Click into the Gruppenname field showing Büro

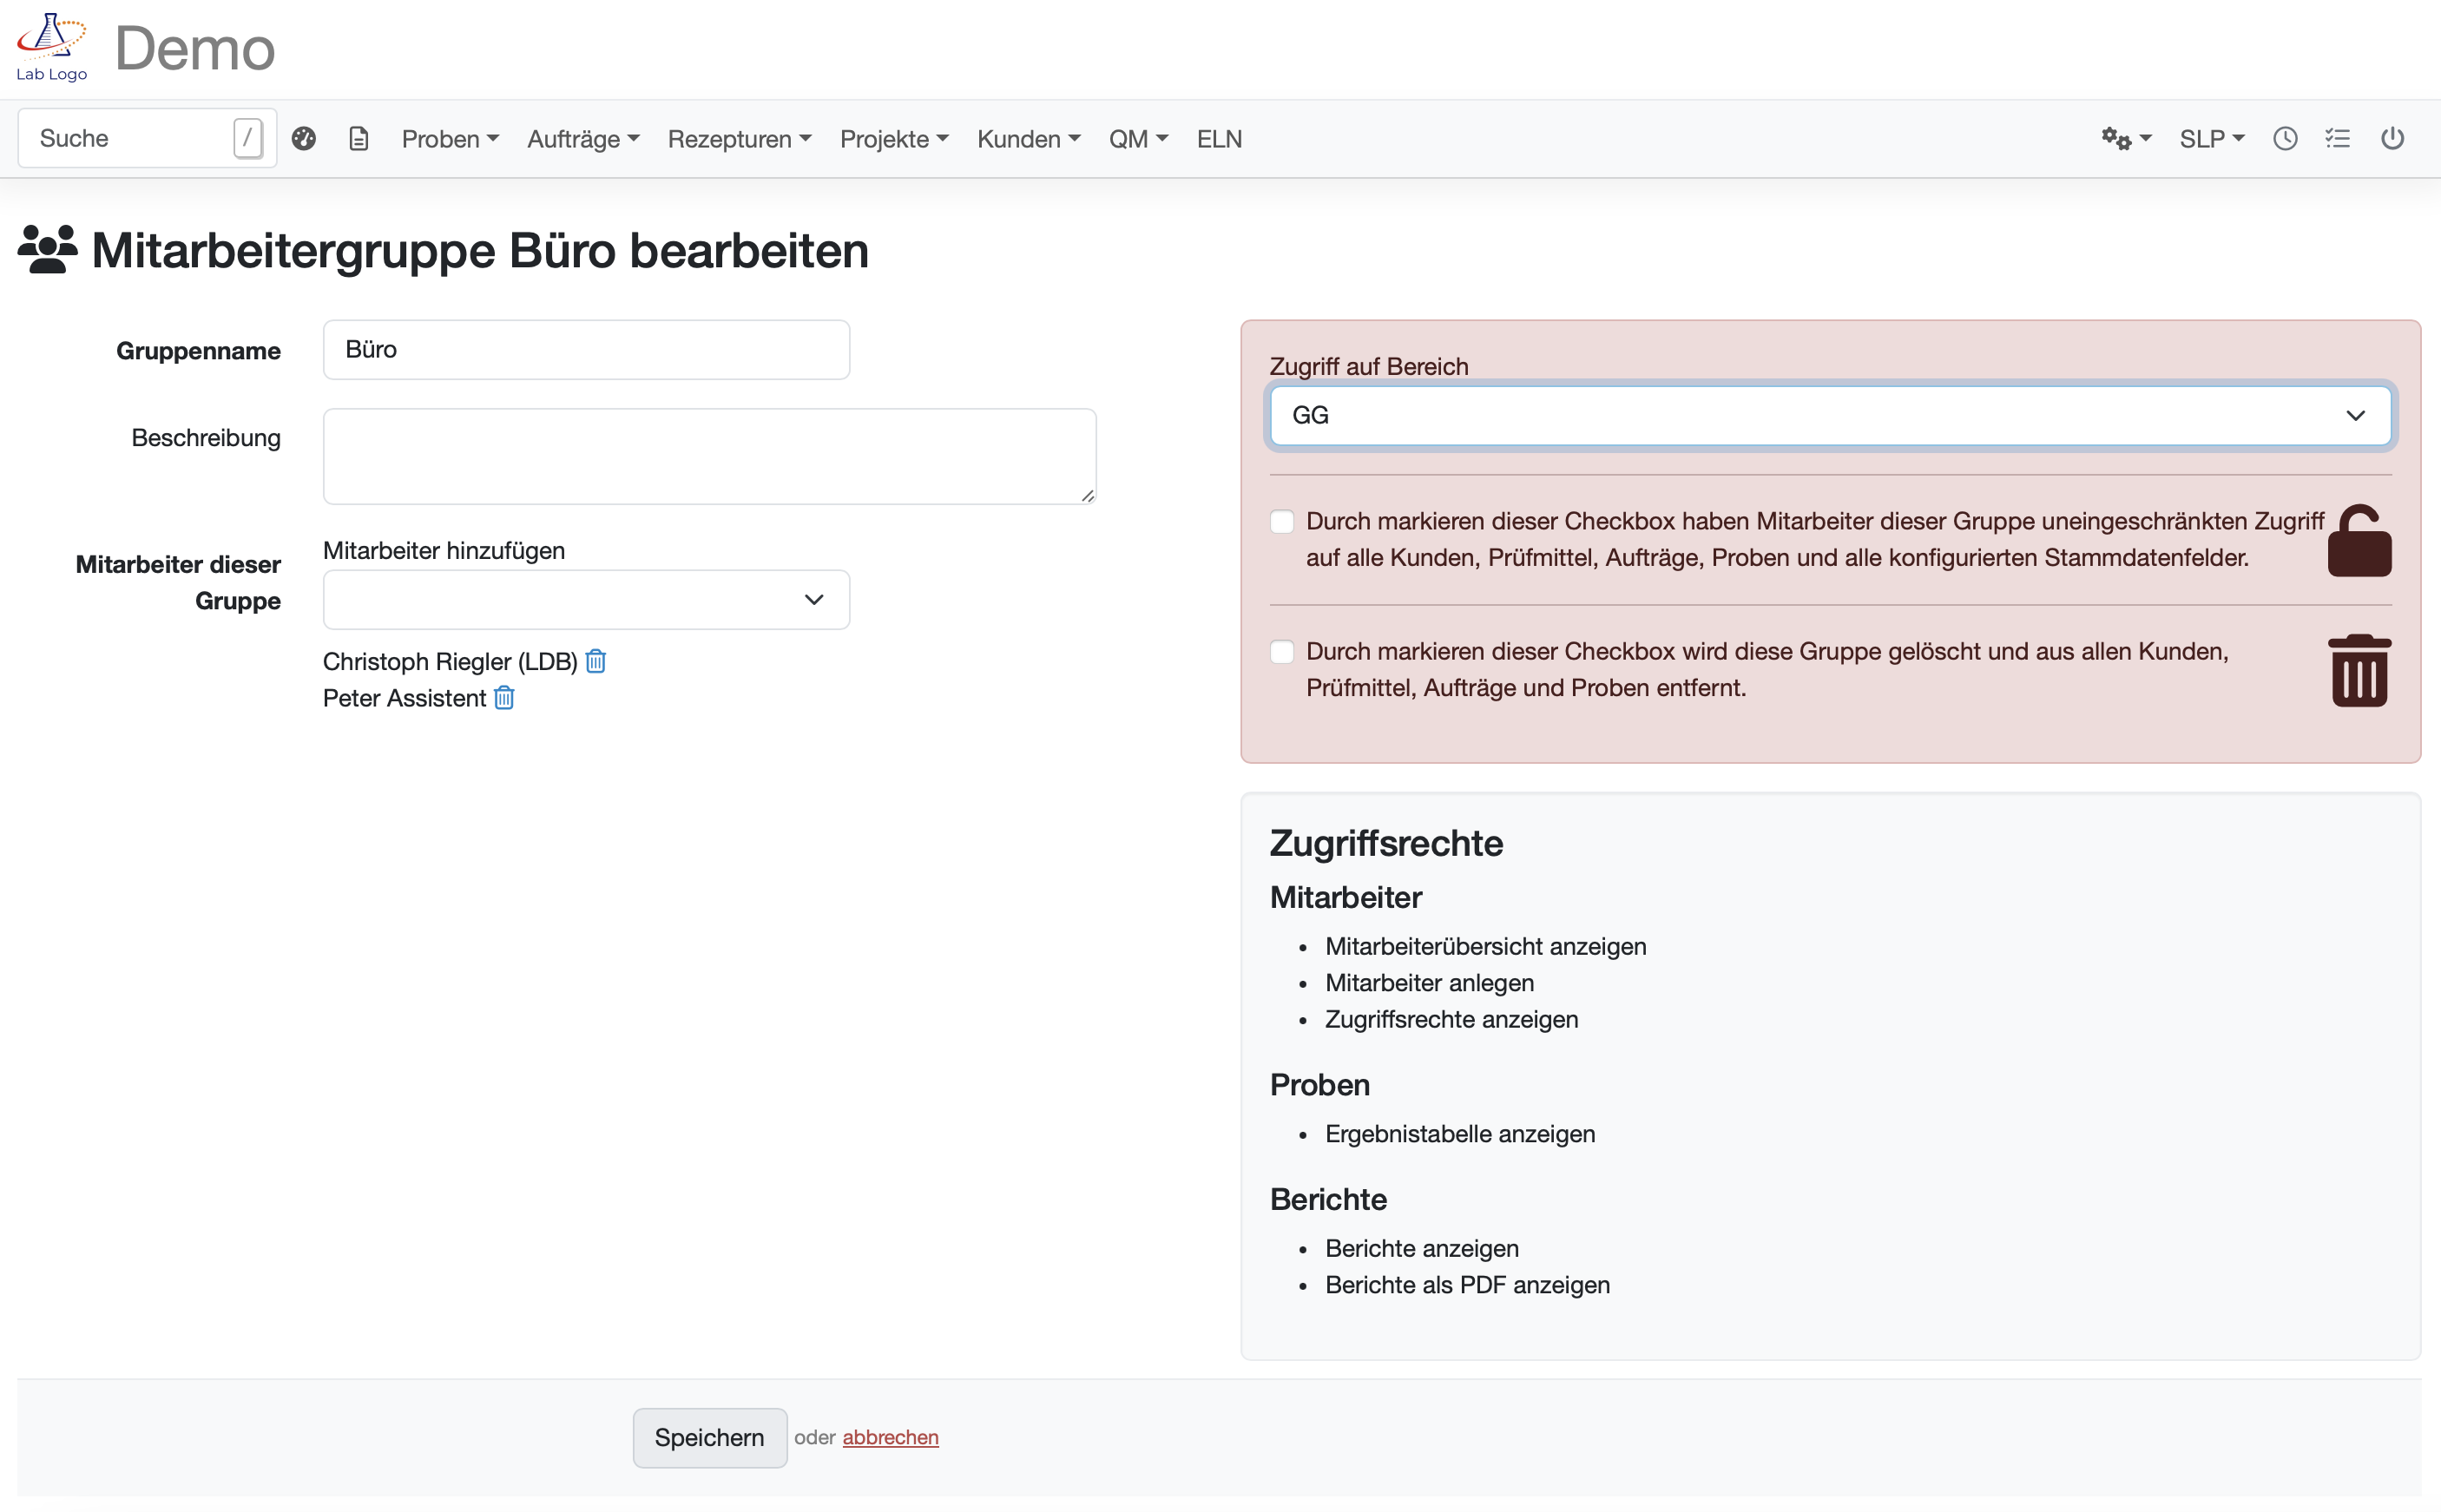tap(585, 349)
